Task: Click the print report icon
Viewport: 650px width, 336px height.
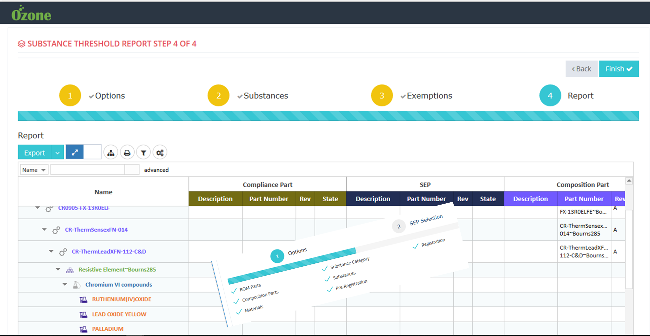Action: click(127, 153)
